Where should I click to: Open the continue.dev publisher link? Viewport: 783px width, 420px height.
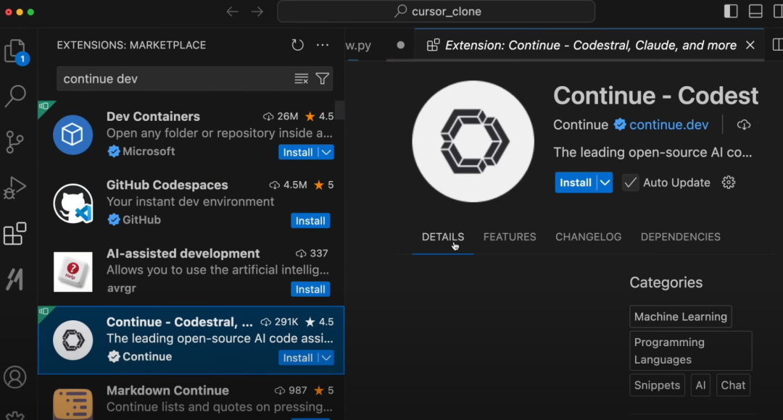point(668,125)
